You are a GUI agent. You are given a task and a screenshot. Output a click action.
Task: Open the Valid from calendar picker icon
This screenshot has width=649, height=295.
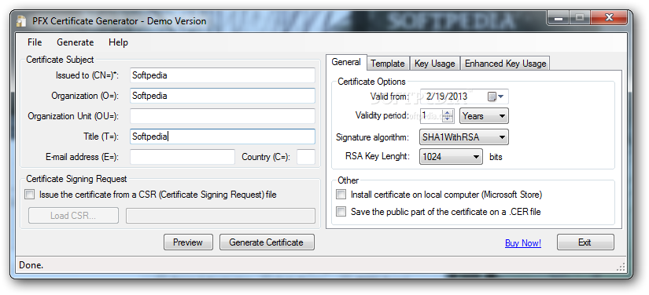(492, 97)
